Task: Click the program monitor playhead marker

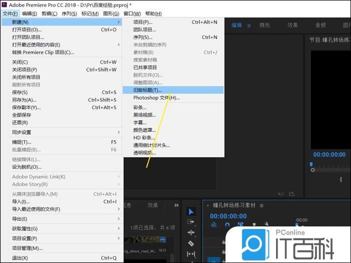Action: tap(311, 165)
